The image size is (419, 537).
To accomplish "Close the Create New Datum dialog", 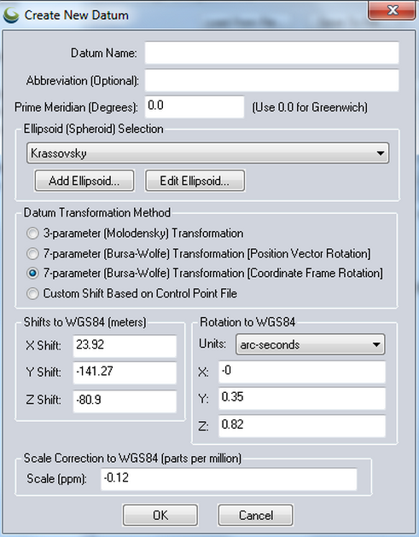I will coord(392,11).
